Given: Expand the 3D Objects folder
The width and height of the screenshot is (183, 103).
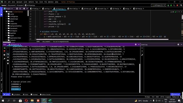Looking at the screenshot, I should 6,31.
